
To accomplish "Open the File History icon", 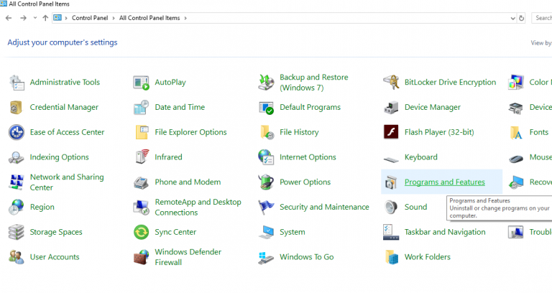I will click(x=267, y=133).
